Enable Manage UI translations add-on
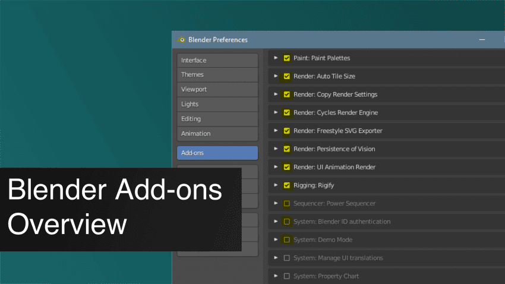The image size is (505, 284). click(286, 258)
